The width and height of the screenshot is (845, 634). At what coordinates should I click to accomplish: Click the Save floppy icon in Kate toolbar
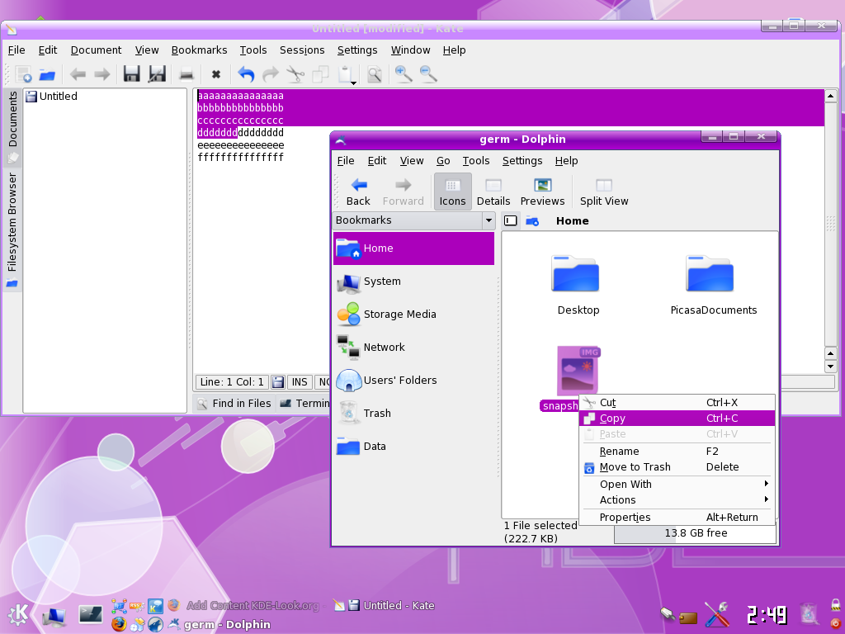(x=131, y=73)
